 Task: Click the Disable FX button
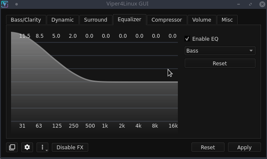click(70, 147)
